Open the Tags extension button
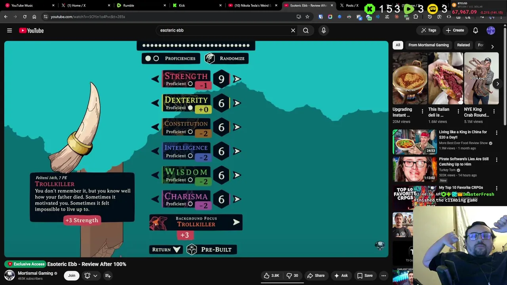Viewport: 507px width, 285px height. click(x=429, y=30)
